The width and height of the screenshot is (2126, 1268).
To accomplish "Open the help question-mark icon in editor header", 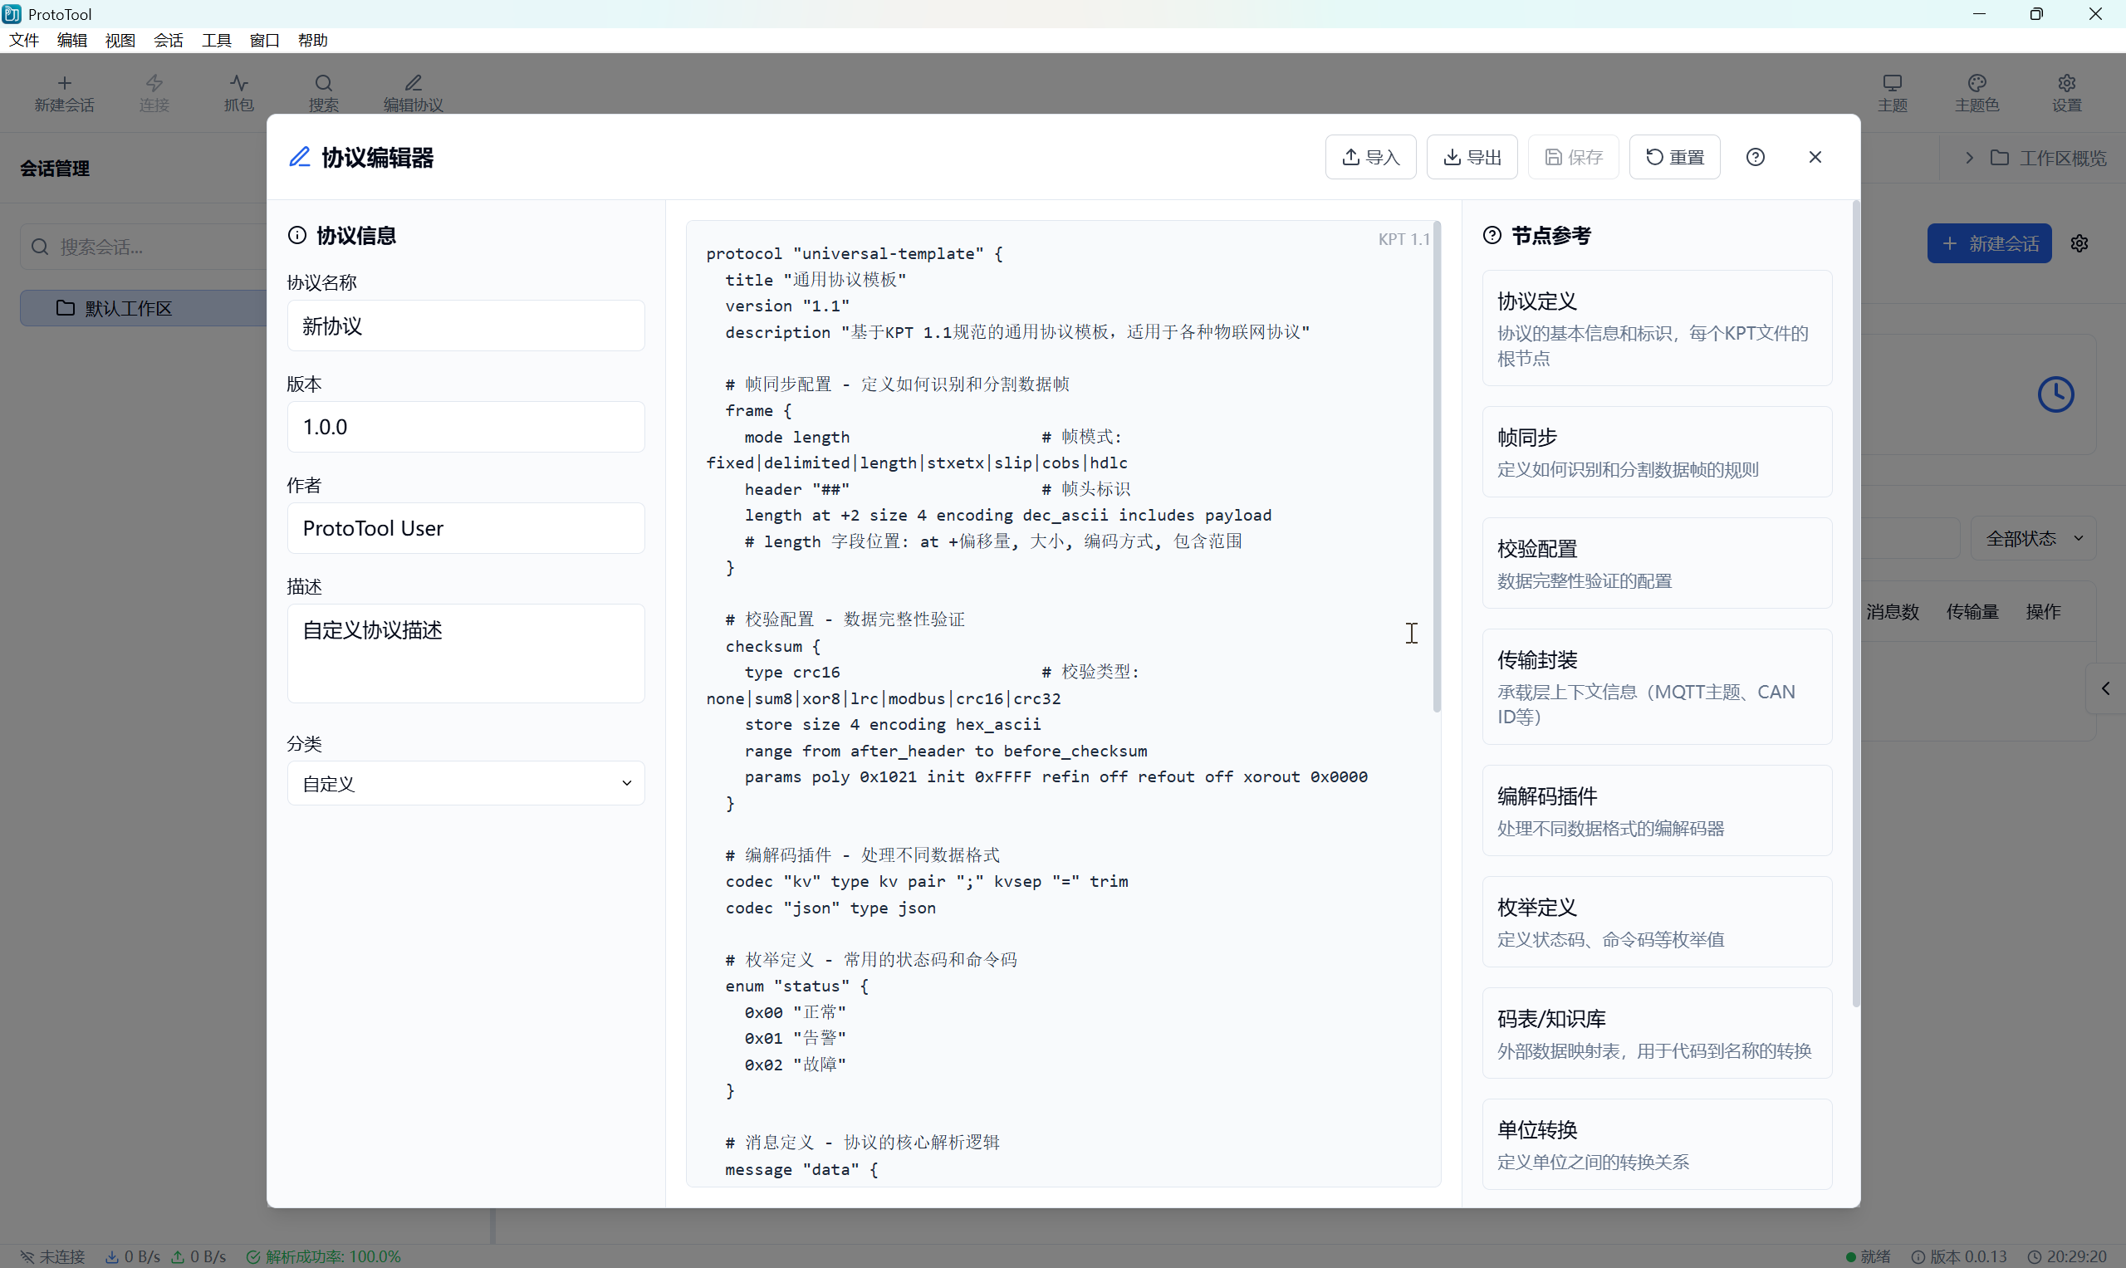I will pos(1755,157).
